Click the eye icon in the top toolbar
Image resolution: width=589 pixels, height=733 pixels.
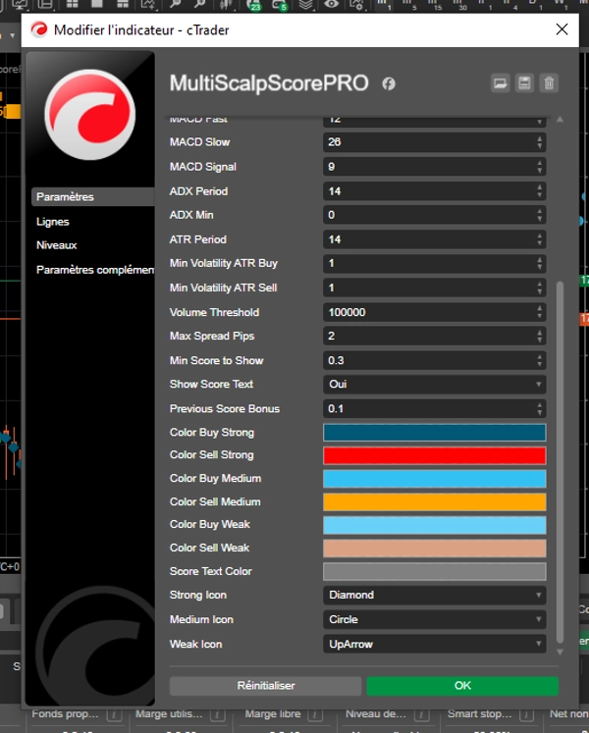pos(331,4)
